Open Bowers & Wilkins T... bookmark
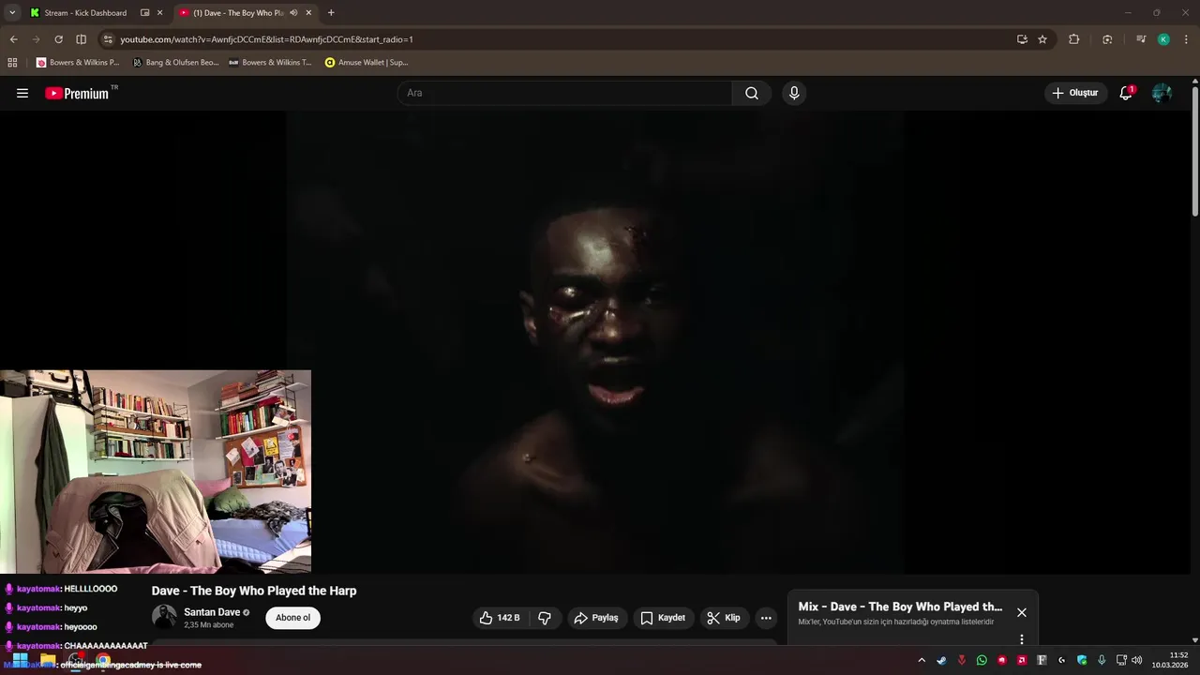Screen dimensions: 1200x675 [270, 63]
